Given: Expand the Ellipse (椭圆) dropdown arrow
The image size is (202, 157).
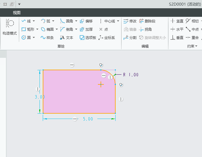Looking at the screenshot, I should click(57, 30).
